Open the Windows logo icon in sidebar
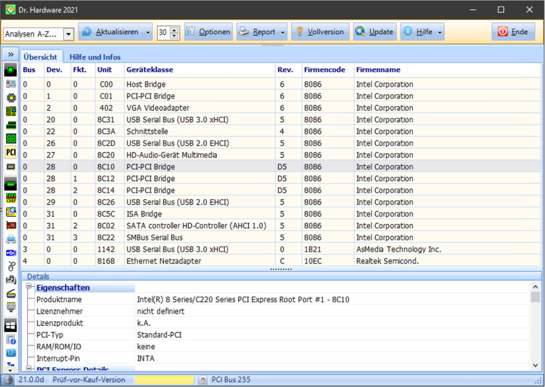 click(x=11, y=325)
